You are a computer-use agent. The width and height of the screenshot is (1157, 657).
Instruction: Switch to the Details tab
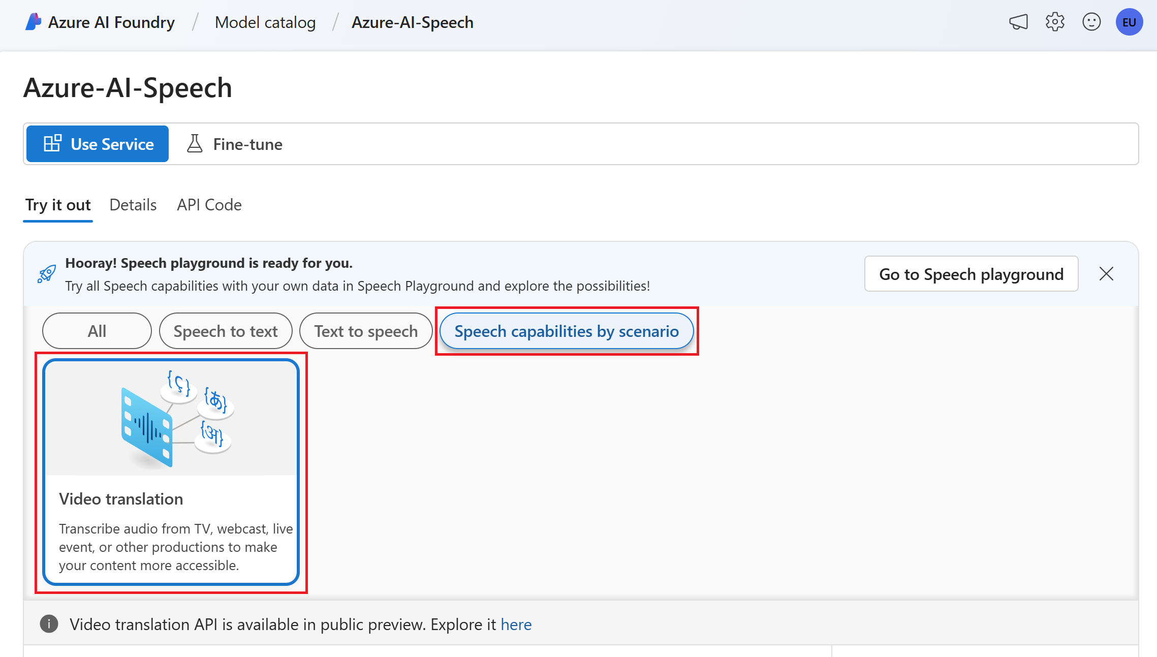[x=133, y=205]
